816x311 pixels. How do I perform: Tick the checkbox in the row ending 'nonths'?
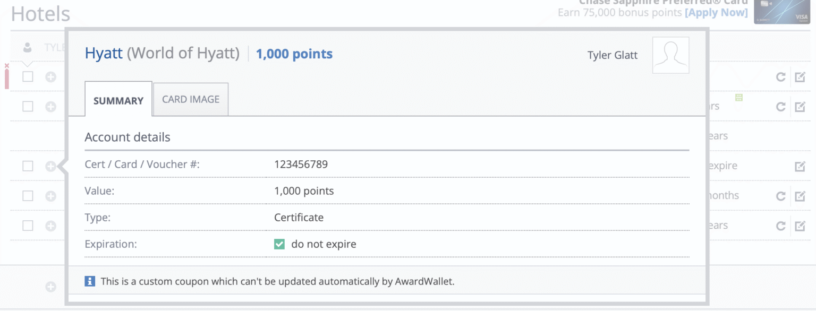pos(28,196)
